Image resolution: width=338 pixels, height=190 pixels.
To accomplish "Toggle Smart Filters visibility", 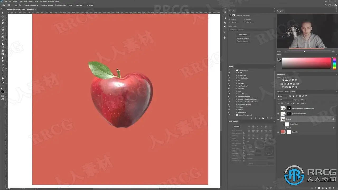I will 284,124.
